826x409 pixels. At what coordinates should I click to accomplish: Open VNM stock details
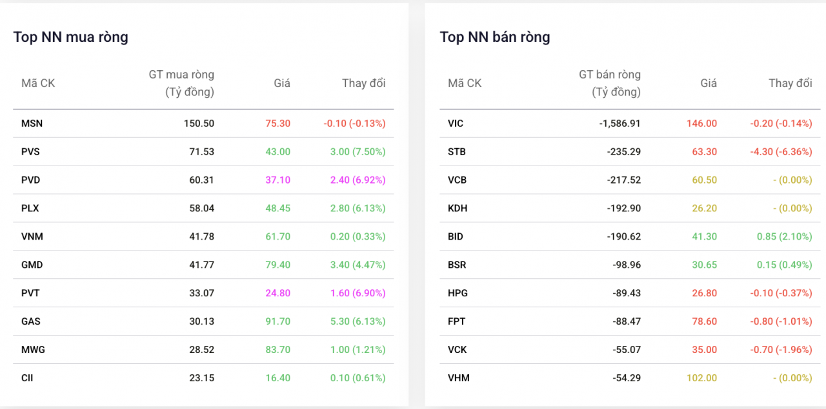[x=32, y=236]
